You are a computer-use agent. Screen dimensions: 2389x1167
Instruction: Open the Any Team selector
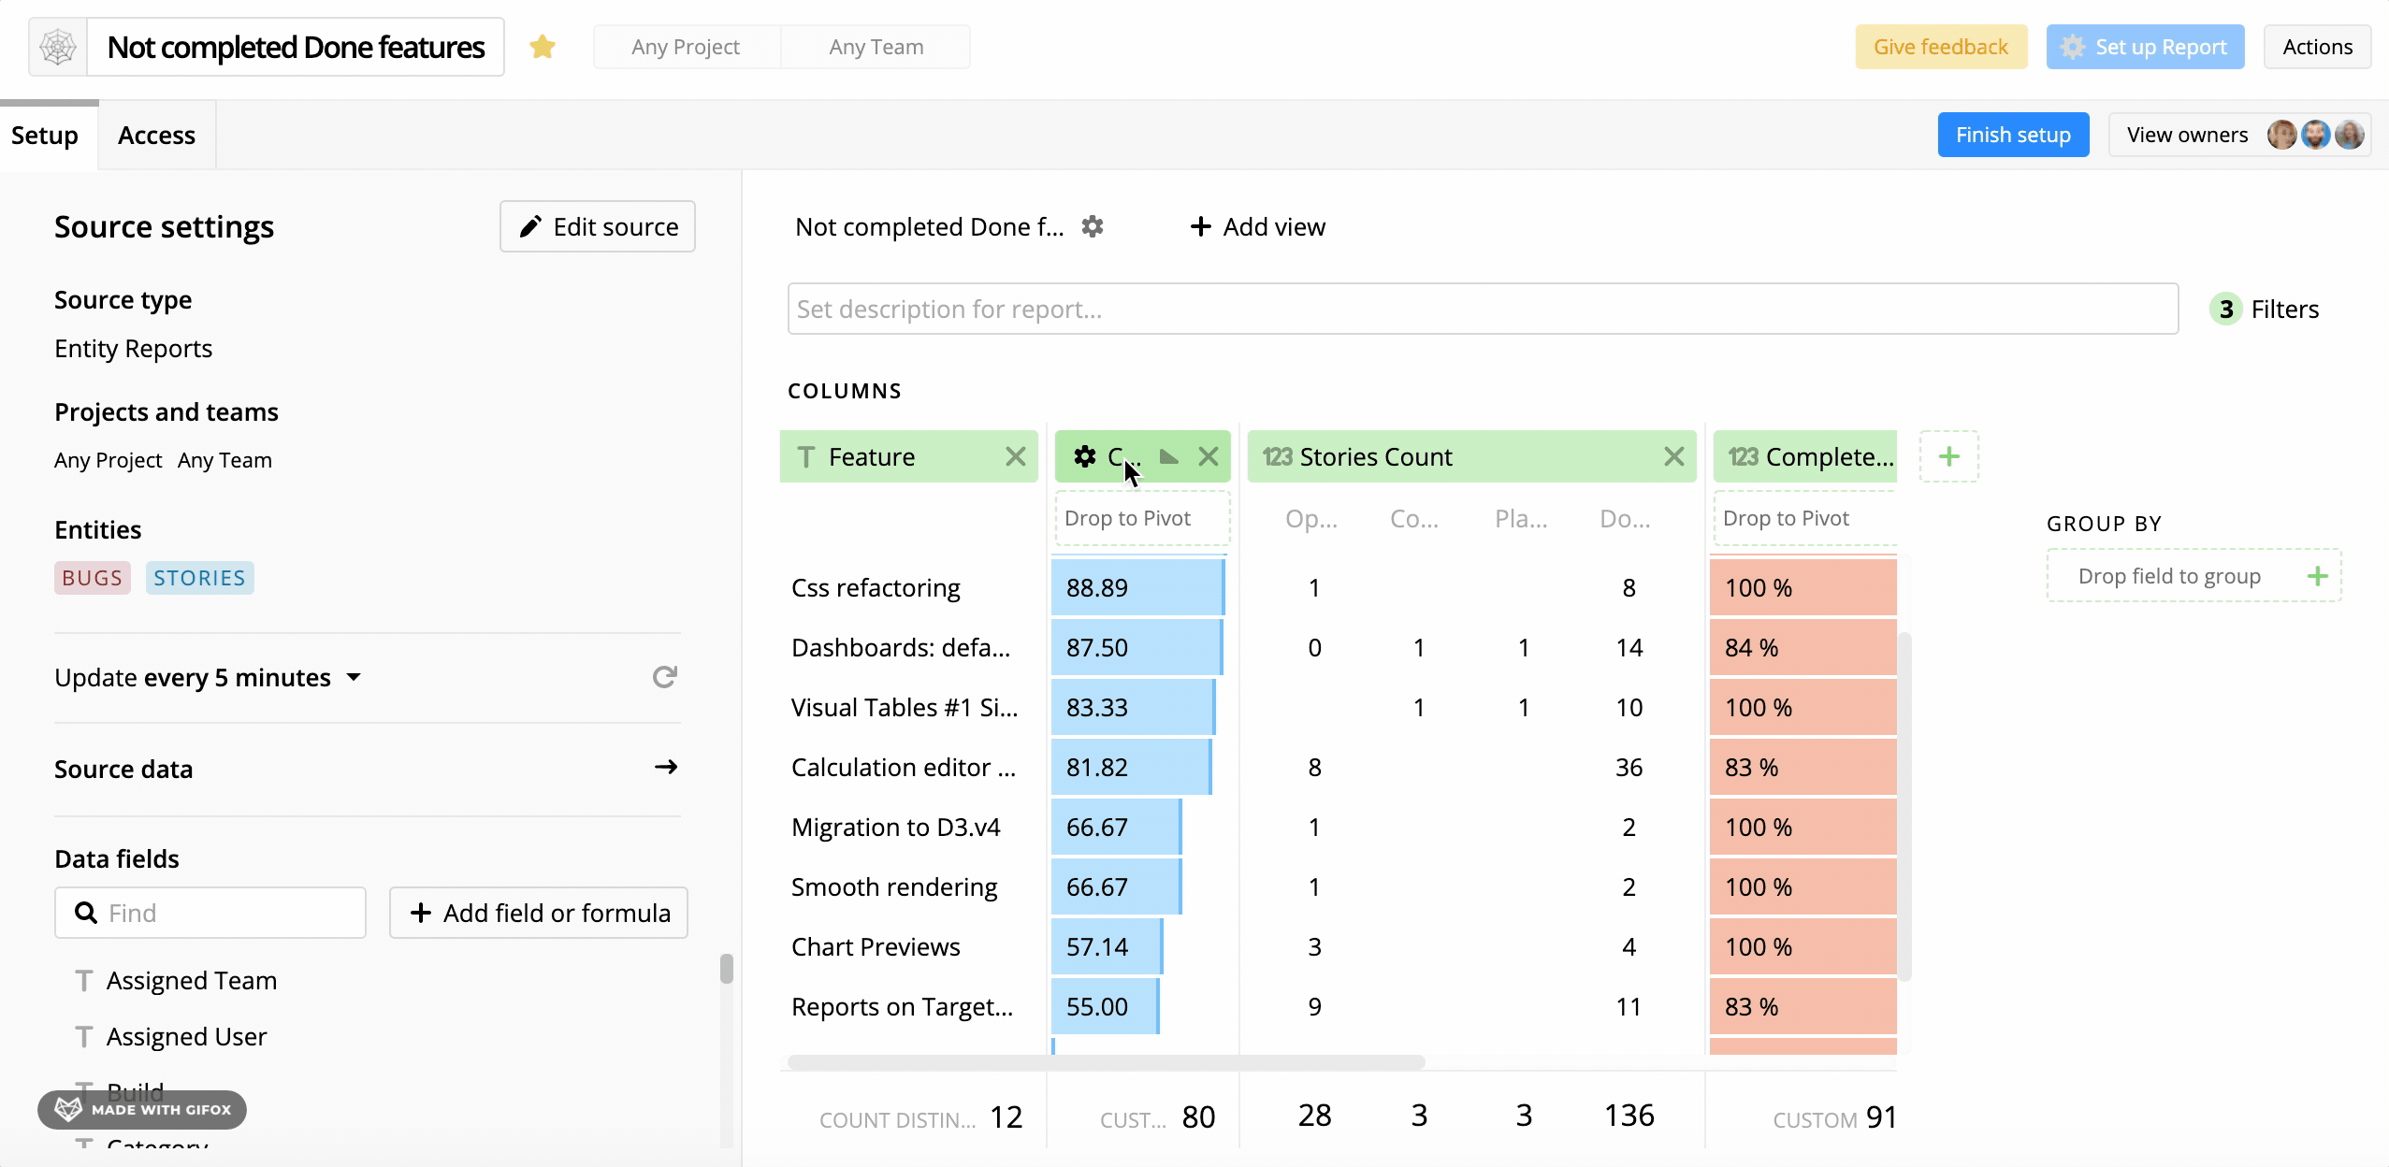tap(874, 46)
